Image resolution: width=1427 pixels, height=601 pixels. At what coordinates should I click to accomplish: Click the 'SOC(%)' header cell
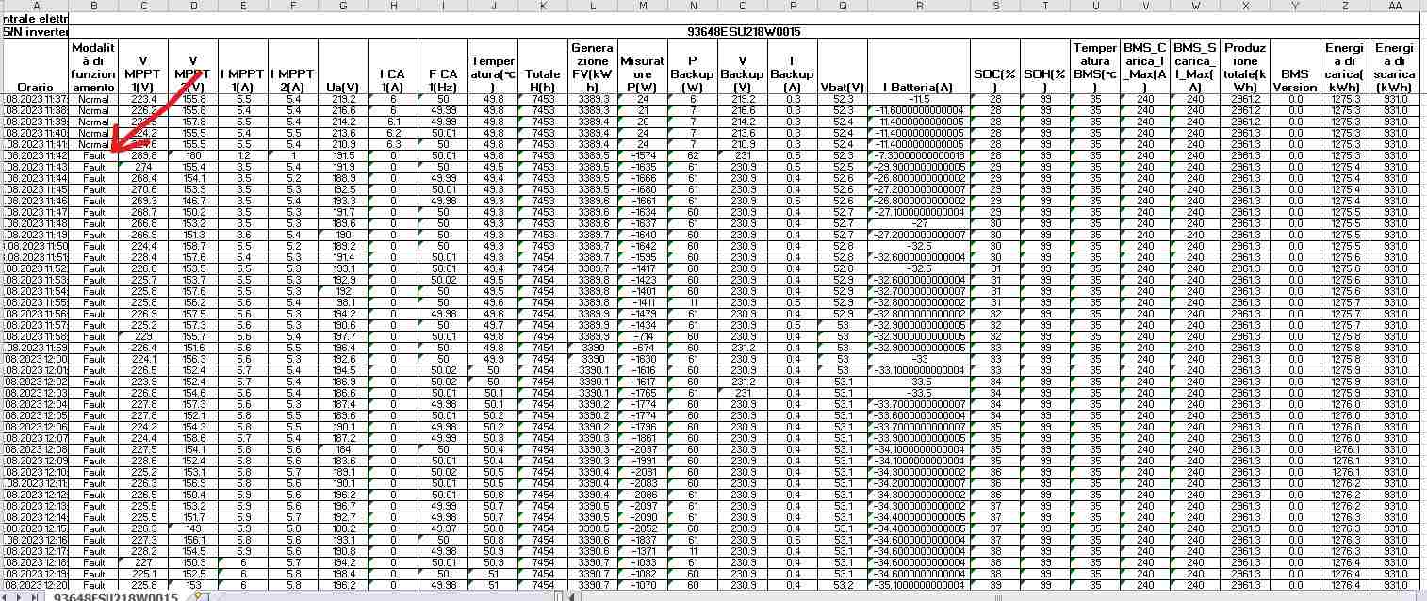pos(996,65)
